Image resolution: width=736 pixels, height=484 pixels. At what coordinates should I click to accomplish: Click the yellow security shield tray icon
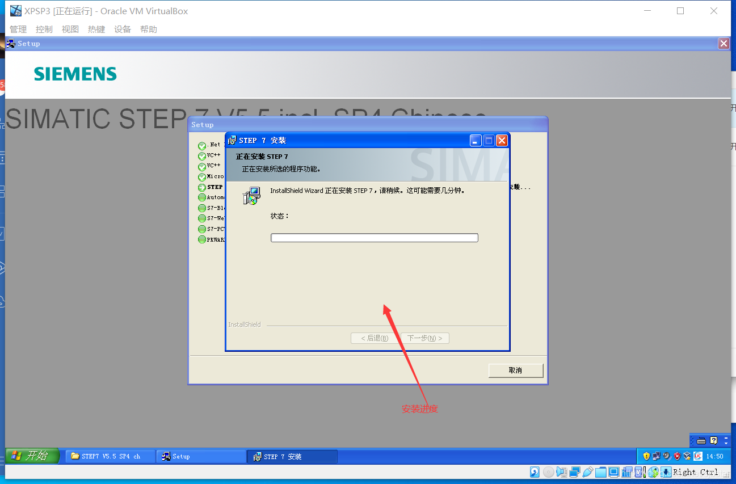click(646, 456)
